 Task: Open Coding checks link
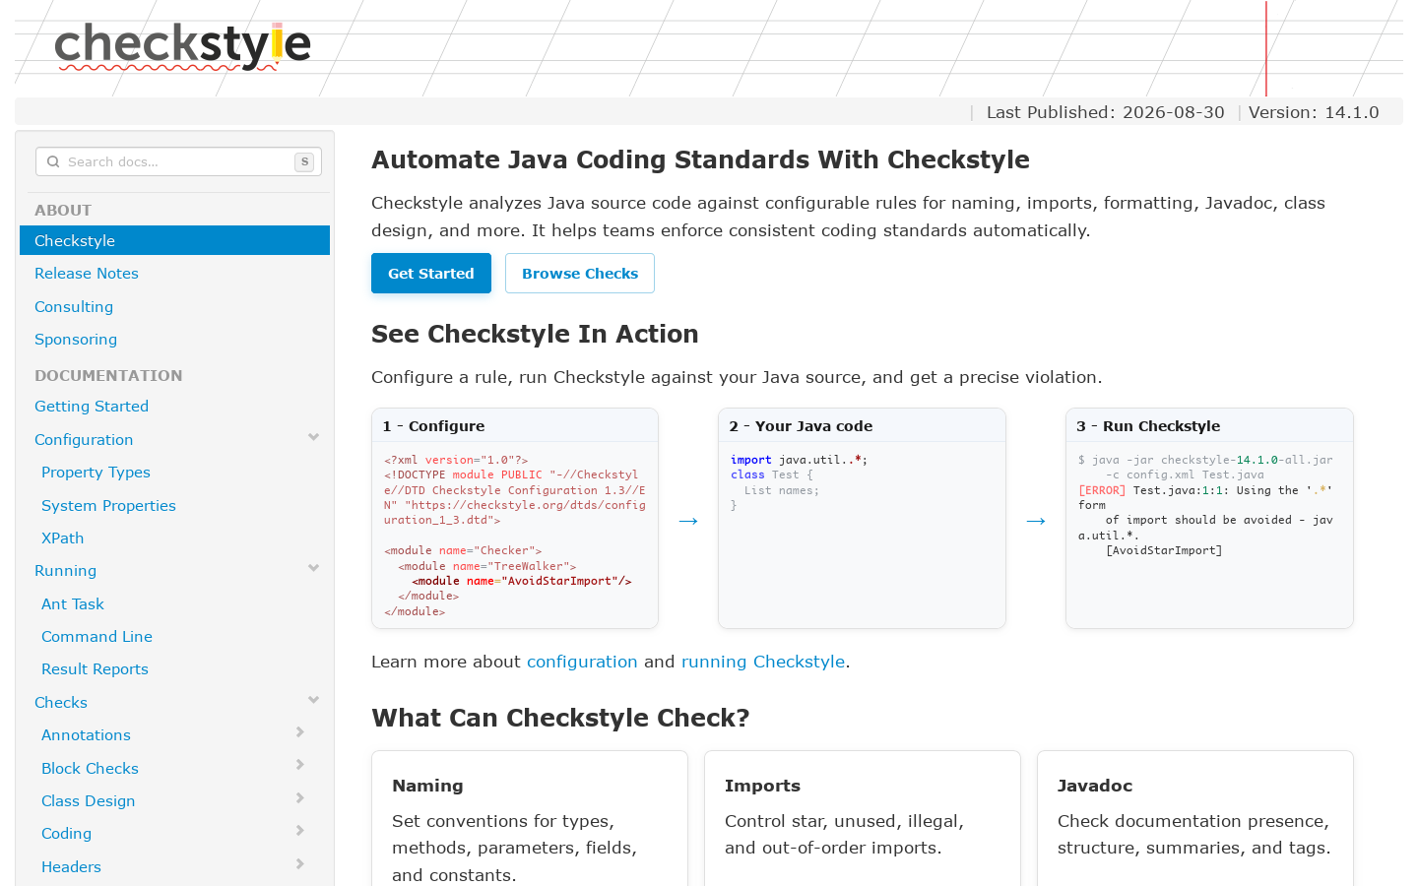coord(66,834)
